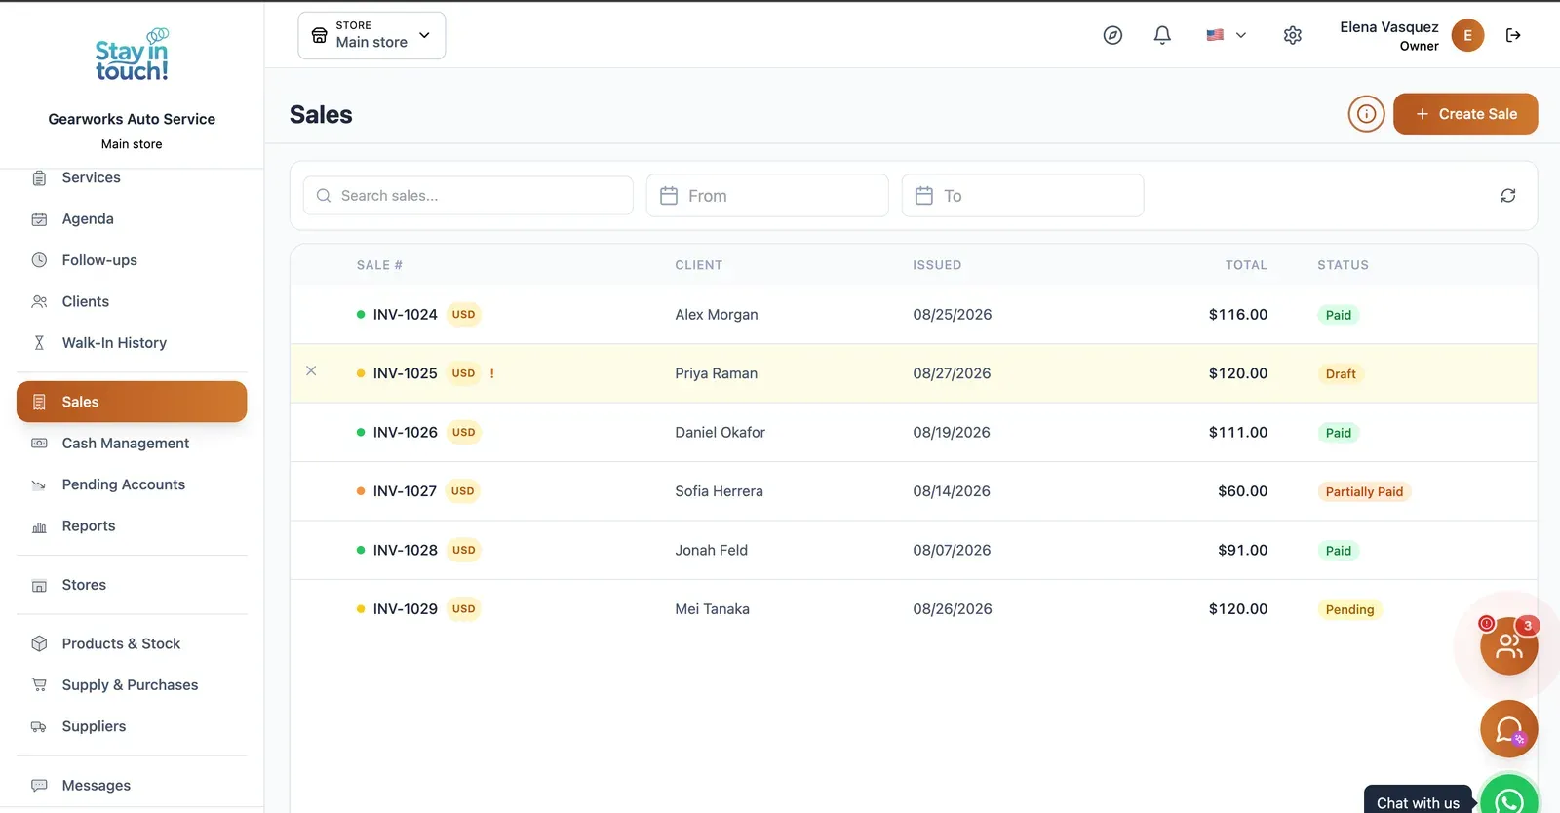Image resolution: width=1560 pixels, height=813 pixels.
Task: Open sale INV-1029
Action: [x=914, y=609]
